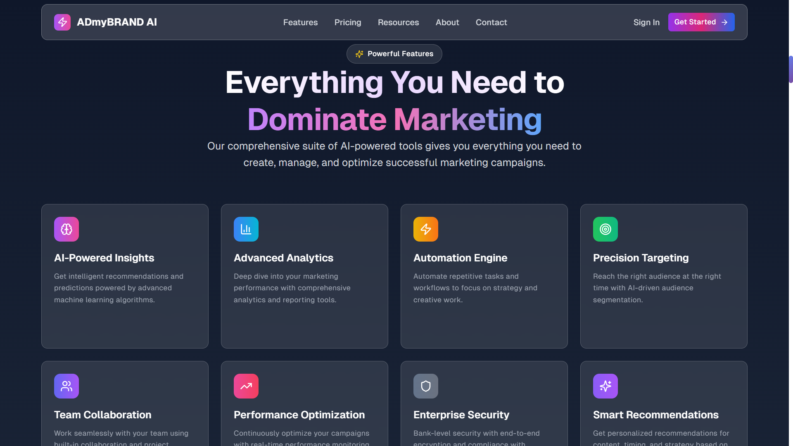
Task: Open the Contact nav link
Action: (x=491, y=22)
